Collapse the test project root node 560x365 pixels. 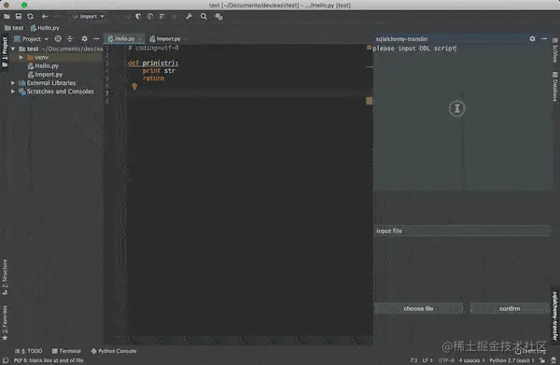pyautogui.click(x=13, y=49)
